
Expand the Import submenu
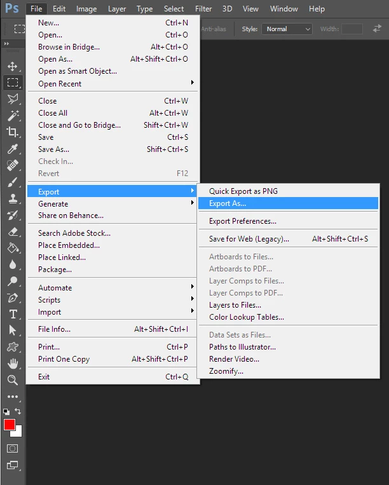[x=113, y=311]
